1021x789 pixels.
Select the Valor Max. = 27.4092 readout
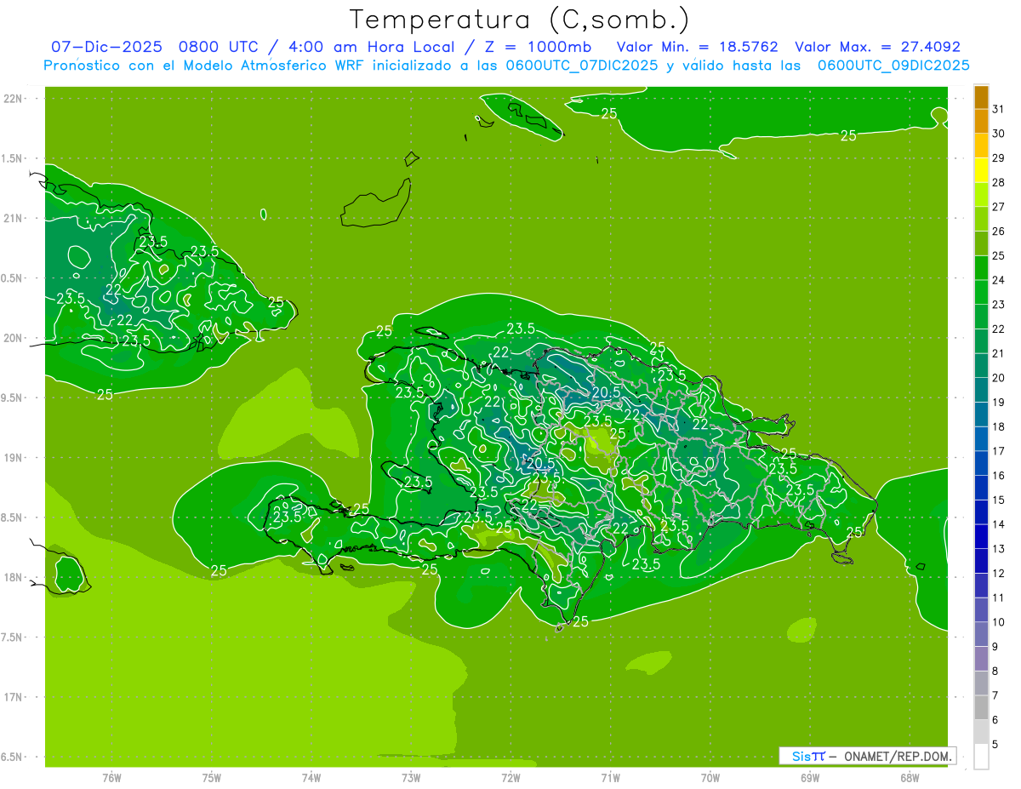(x=877, y=48)
